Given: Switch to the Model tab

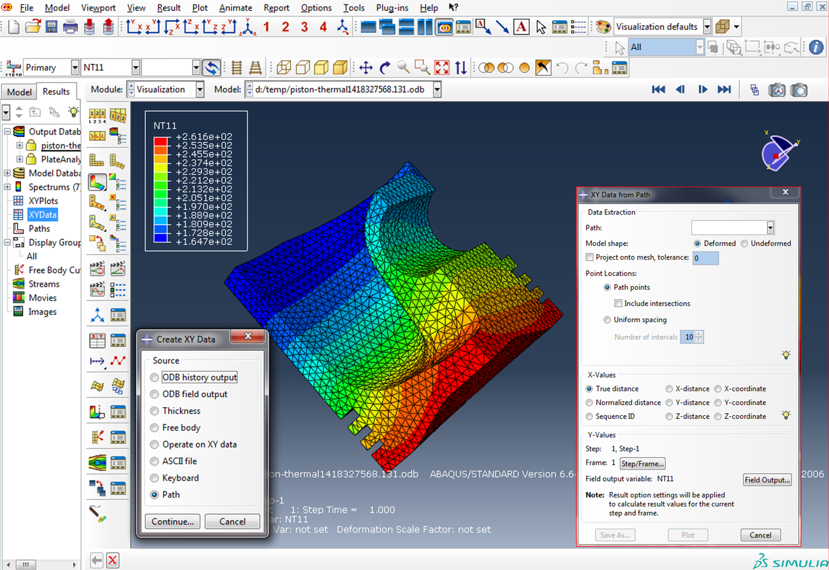Looking at the screenshot, I should pyautogui.click(x=19, y=92).
